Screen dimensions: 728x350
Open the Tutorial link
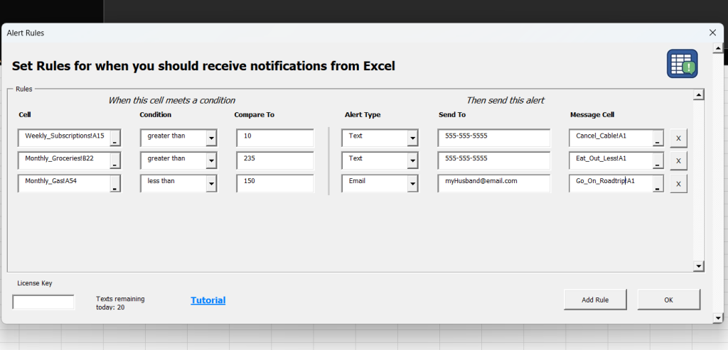coord(208,300)
